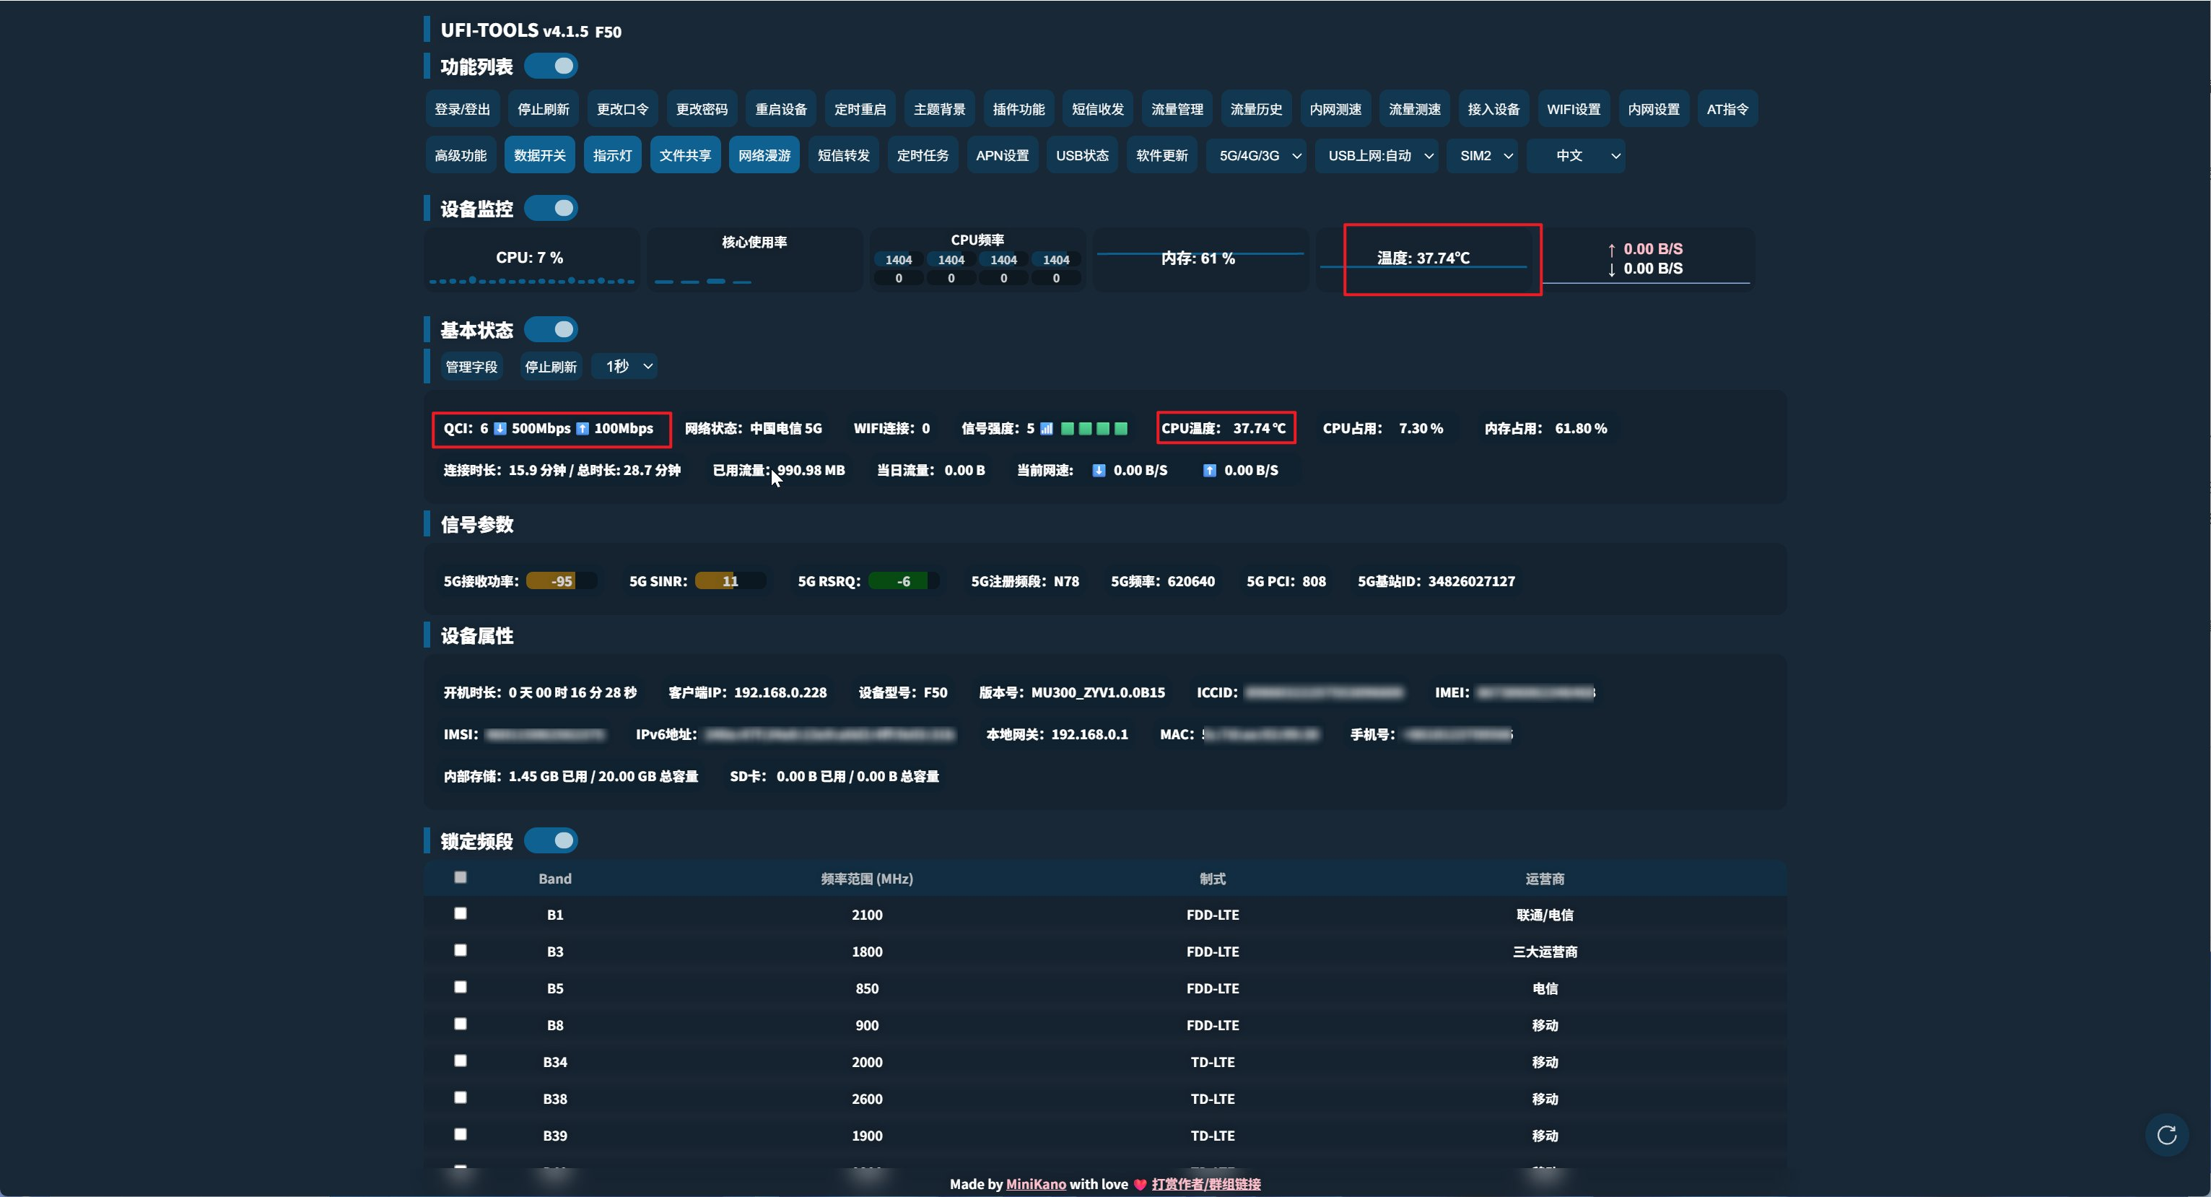
Task: Click the 软件更新 button
Action: (1162, 155)
